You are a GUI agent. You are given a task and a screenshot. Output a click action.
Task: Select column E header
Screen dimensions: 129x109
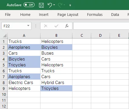coord(119,36)
